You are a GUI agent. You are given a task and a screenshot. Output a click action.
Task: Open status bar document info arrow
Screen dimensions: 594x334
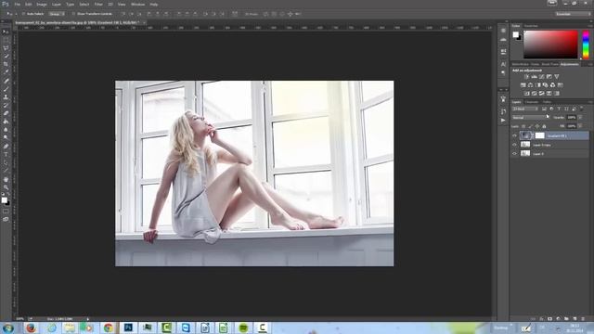tap(88, 319)
